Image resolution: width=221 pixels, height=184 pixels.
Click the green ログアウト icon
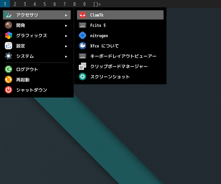coord(8,69)
